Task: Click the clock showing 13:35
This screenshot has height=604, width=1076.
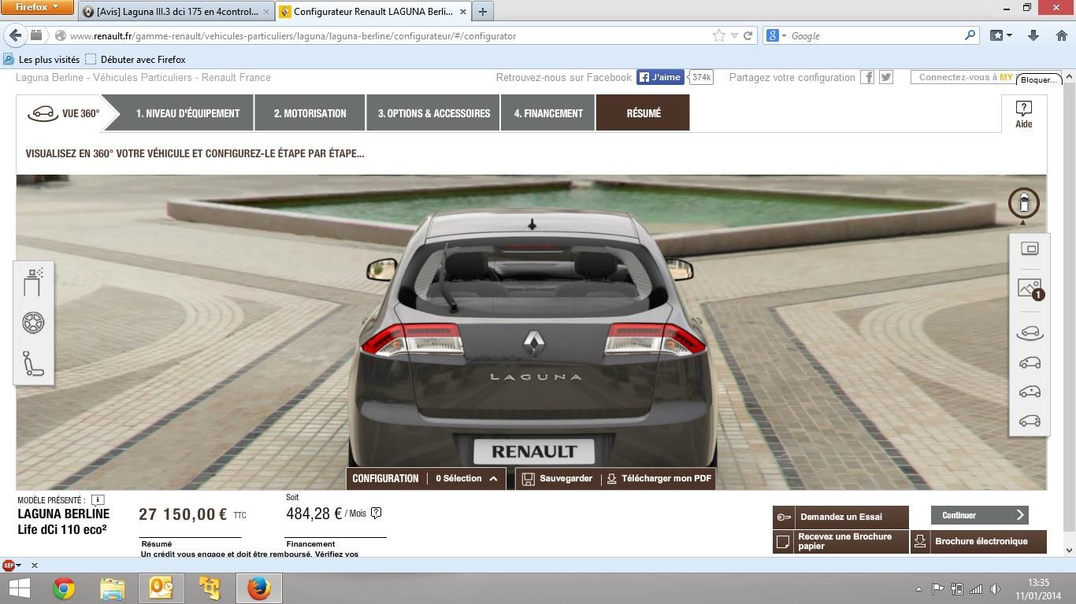Action: coord(1038,583)
